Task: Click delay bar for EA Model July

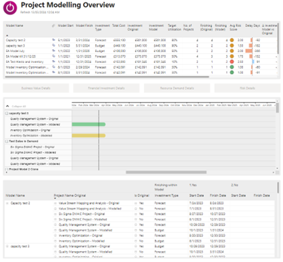Action: tap(249, 51)
